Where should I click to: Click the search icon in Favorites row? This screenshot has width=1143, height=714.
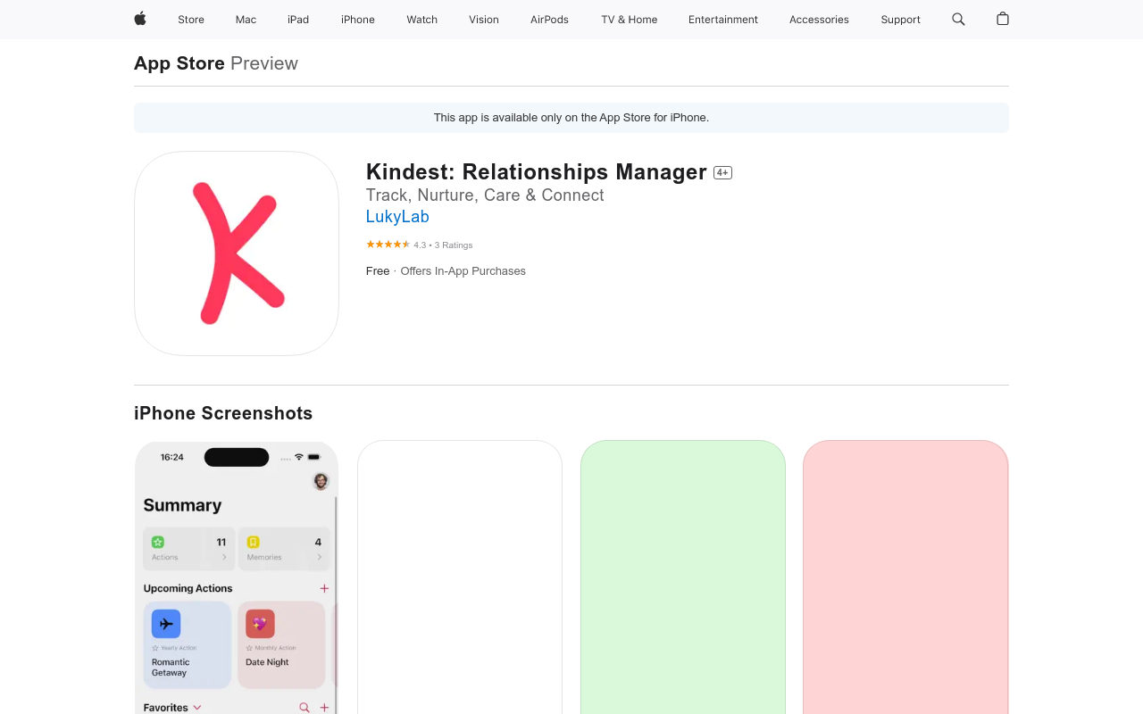tap(305, 708)
